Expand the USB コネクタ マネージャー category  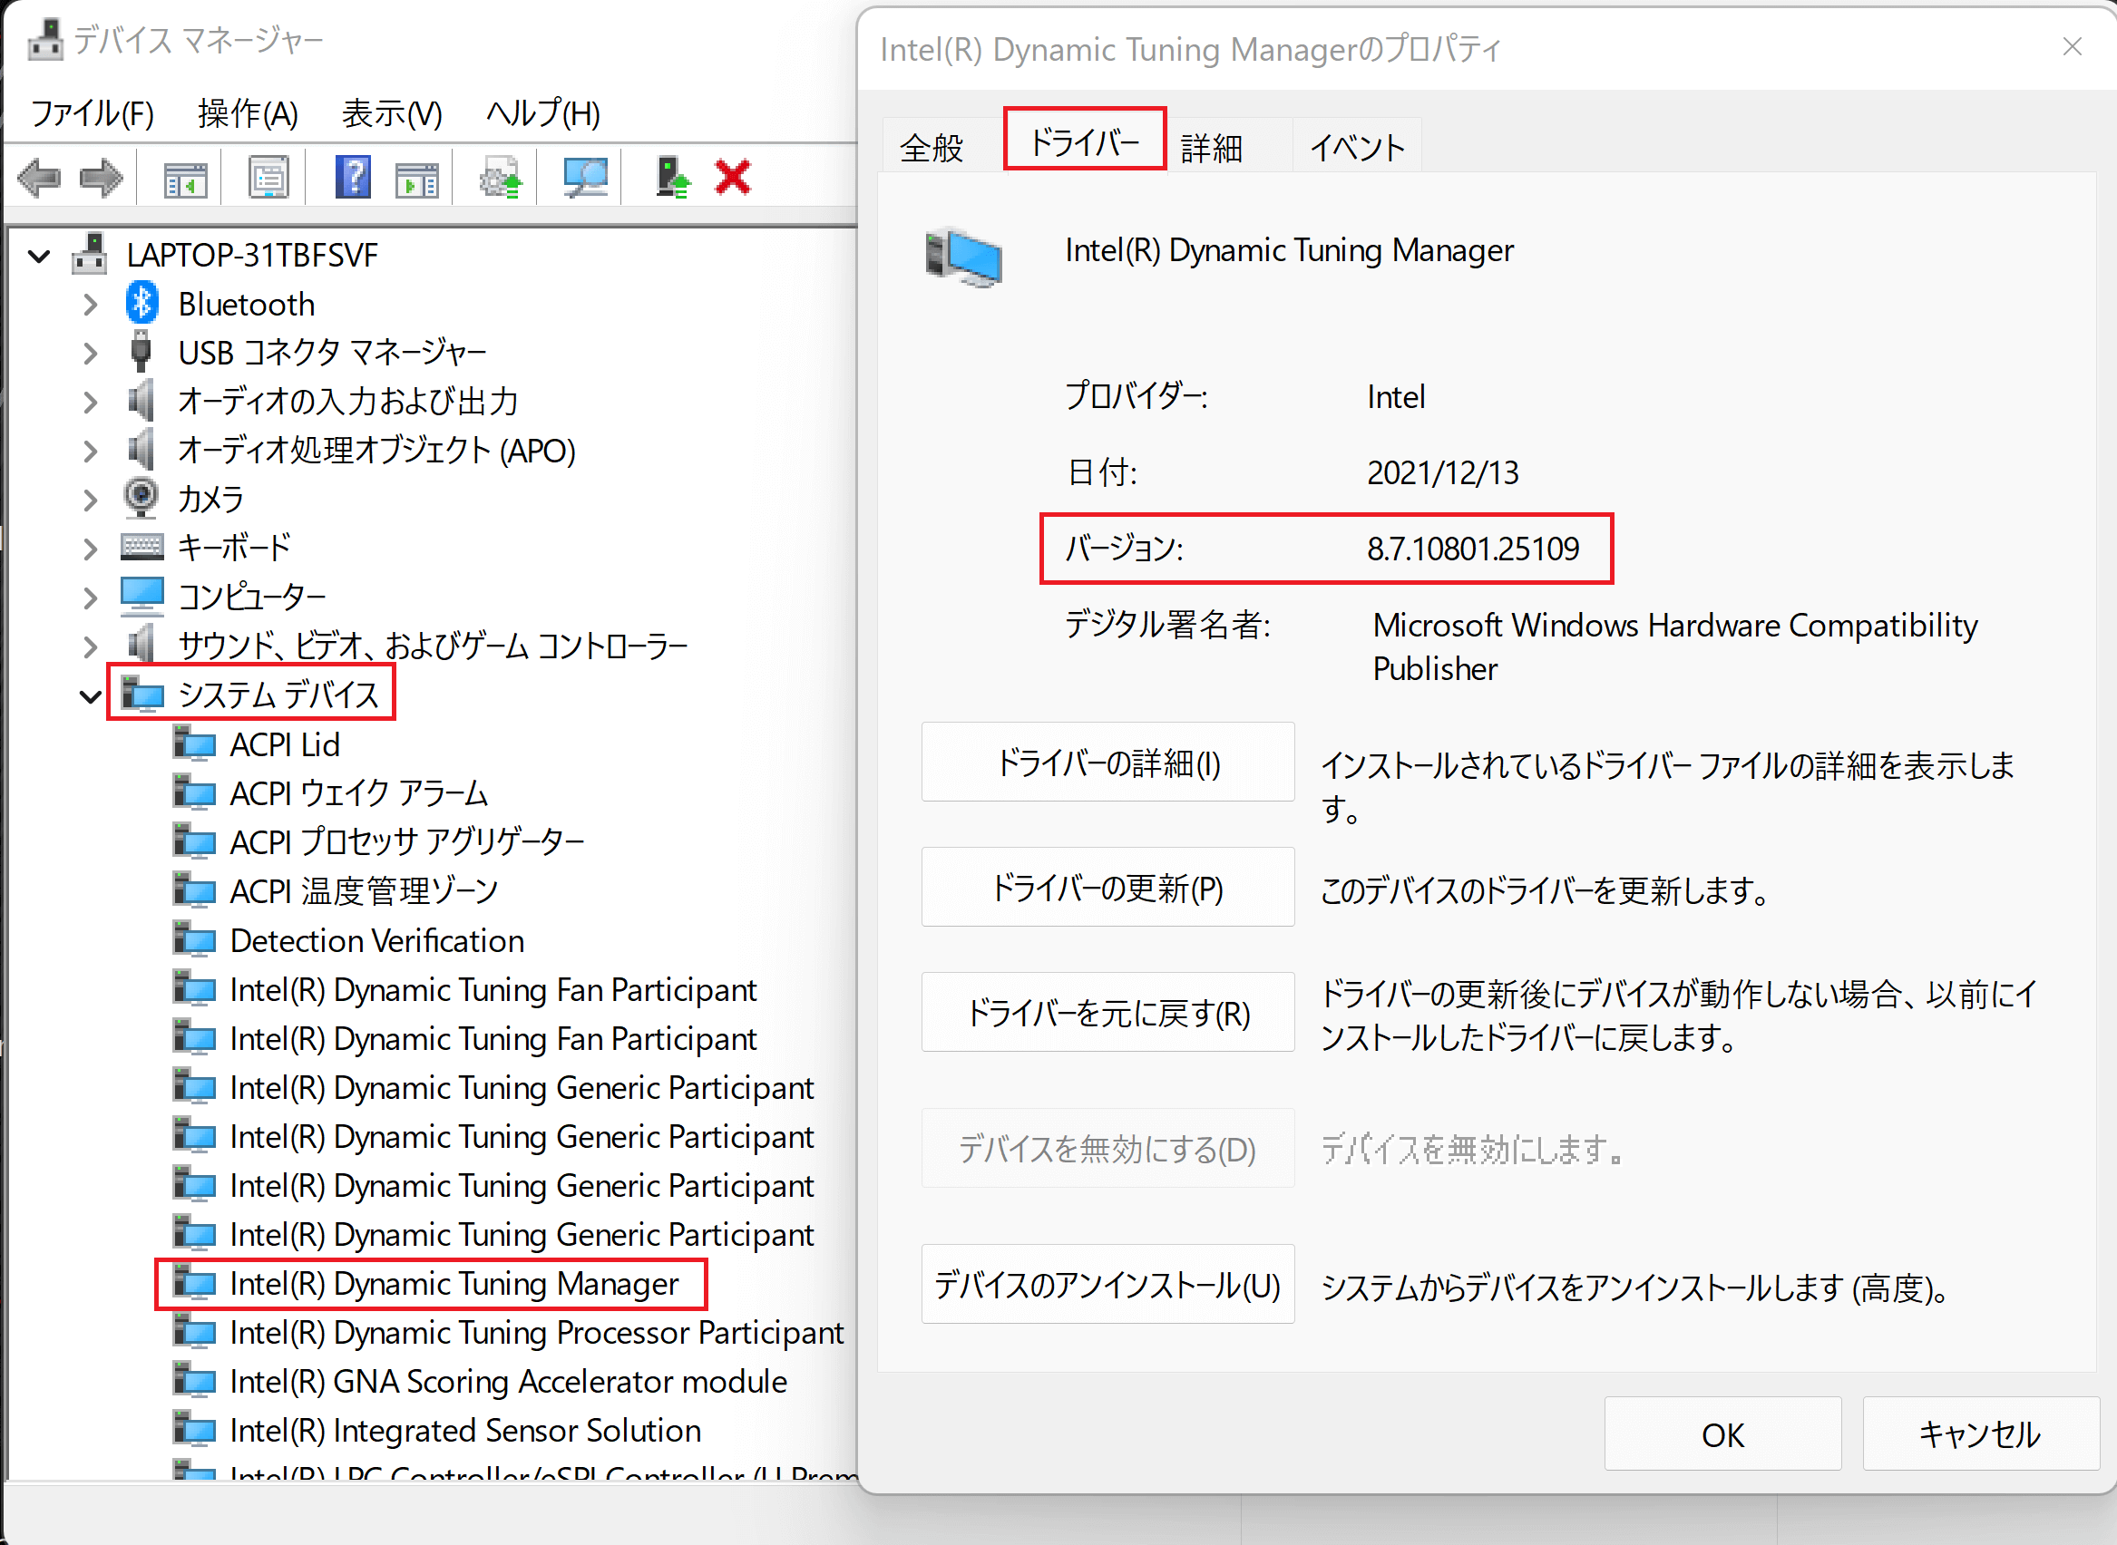[90, 354]
